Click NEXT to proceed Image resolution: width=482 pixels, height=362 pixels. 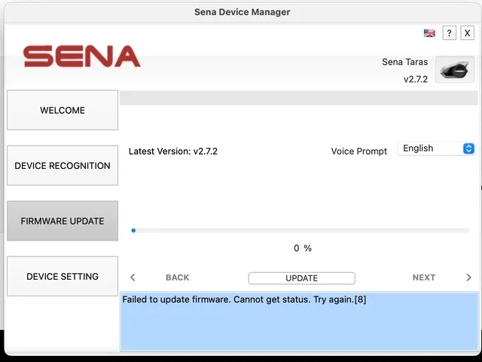[423, 278]
